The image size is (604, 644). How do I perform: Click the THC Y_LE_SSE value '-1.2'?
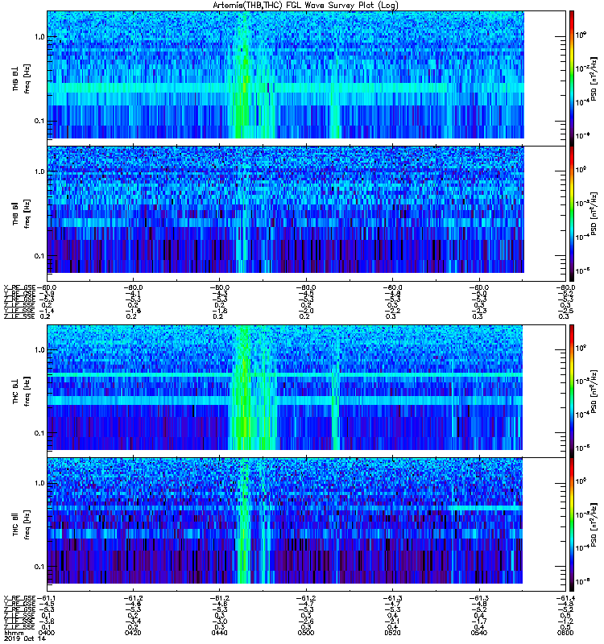pyautogui.click(x=565, y=621)
